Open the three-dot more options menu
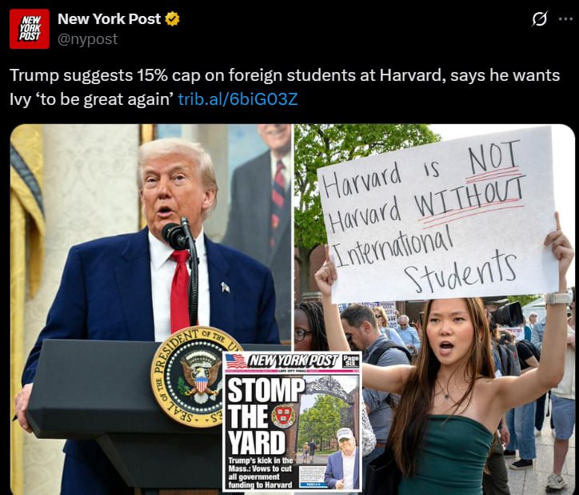 click(565, 19)
